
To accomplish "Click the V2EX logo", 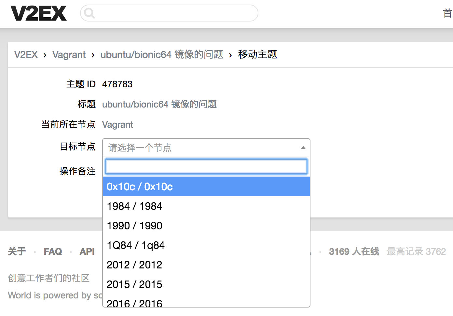I will [x=38, y=13].
